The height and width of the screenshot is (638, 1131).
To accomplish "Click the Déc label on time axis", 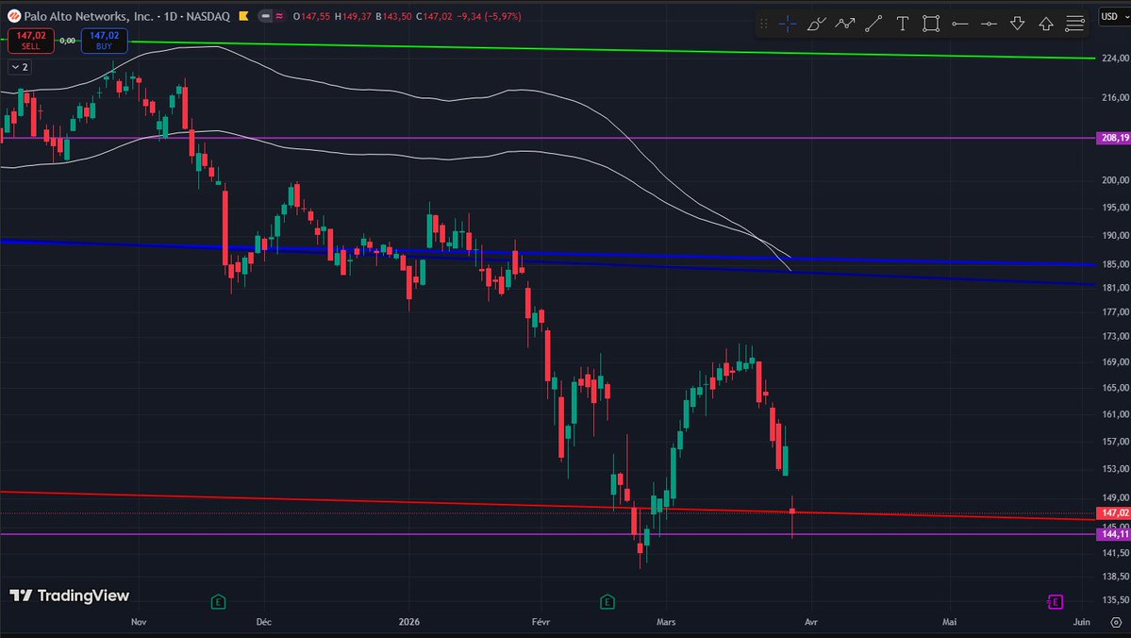I will [x=264, y=622].
